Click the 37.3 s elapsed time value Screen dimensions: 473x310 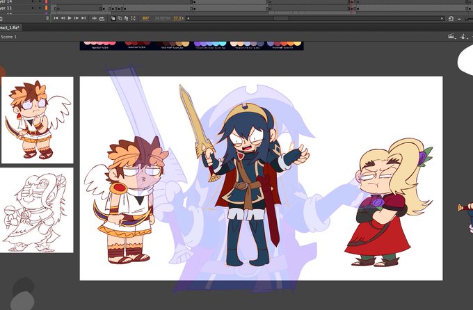(x=178, y=18)
